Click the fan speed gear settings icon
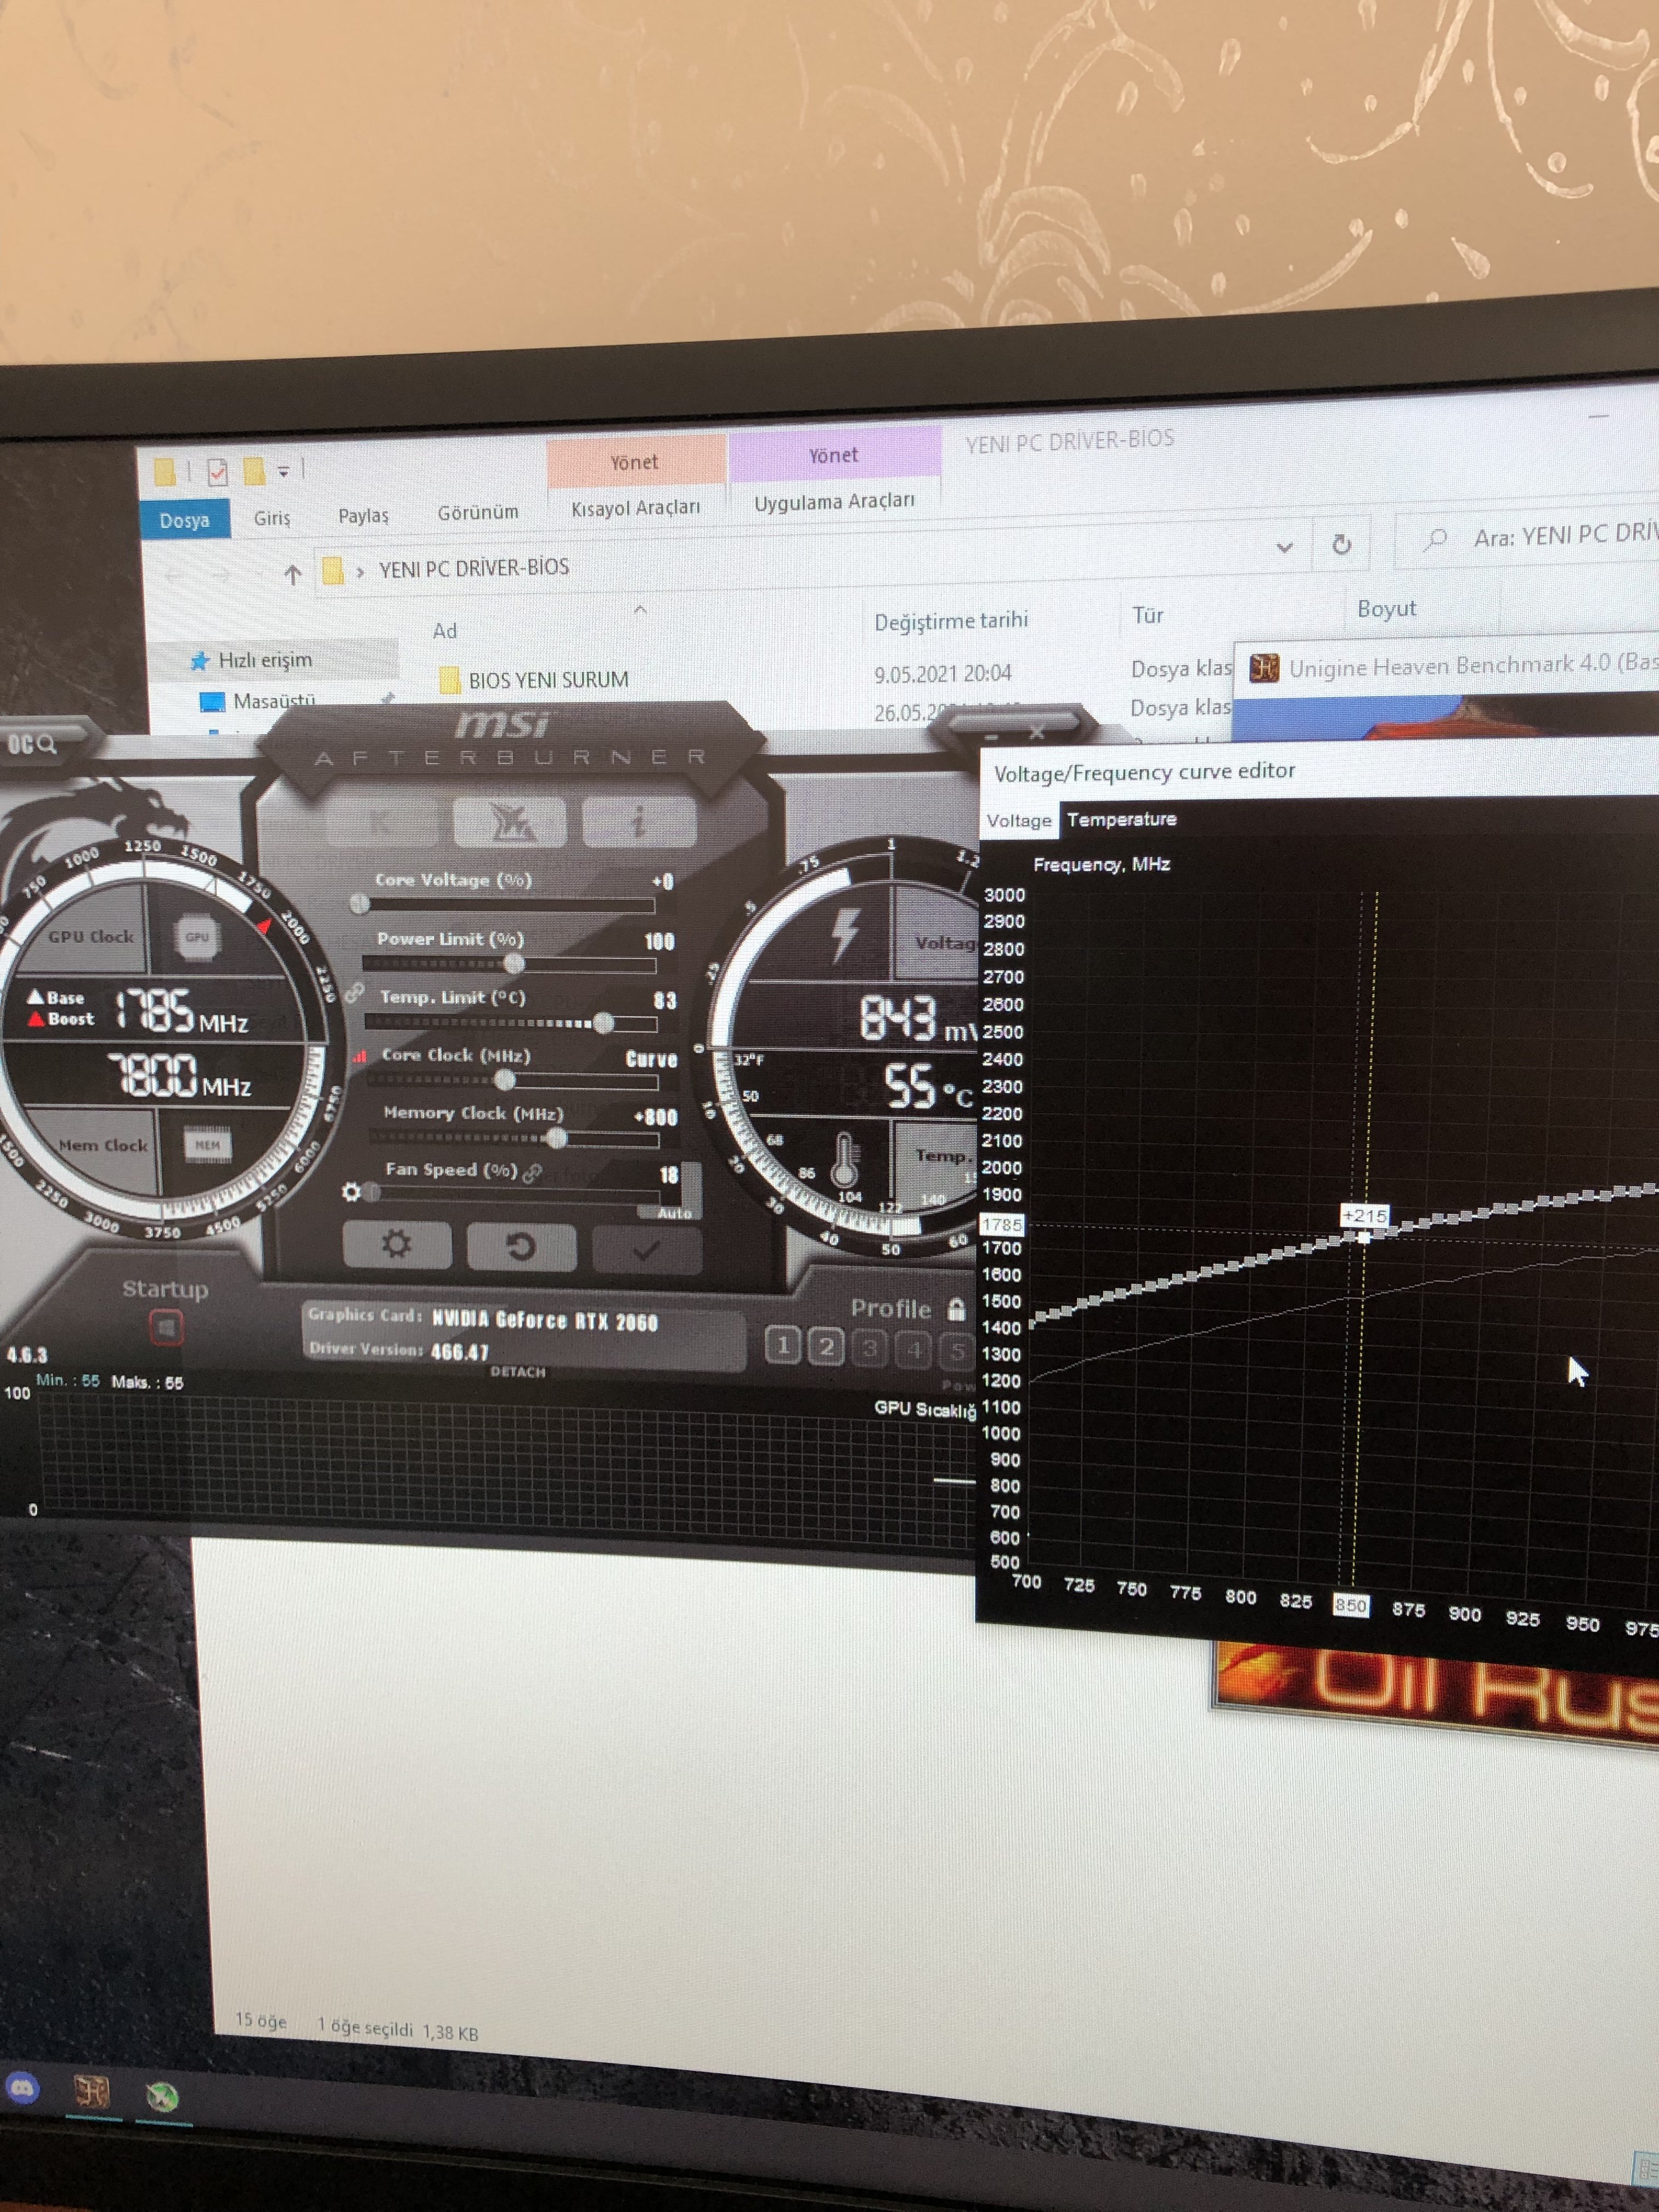1659x2212 pixels. [x=351, y=1191]
